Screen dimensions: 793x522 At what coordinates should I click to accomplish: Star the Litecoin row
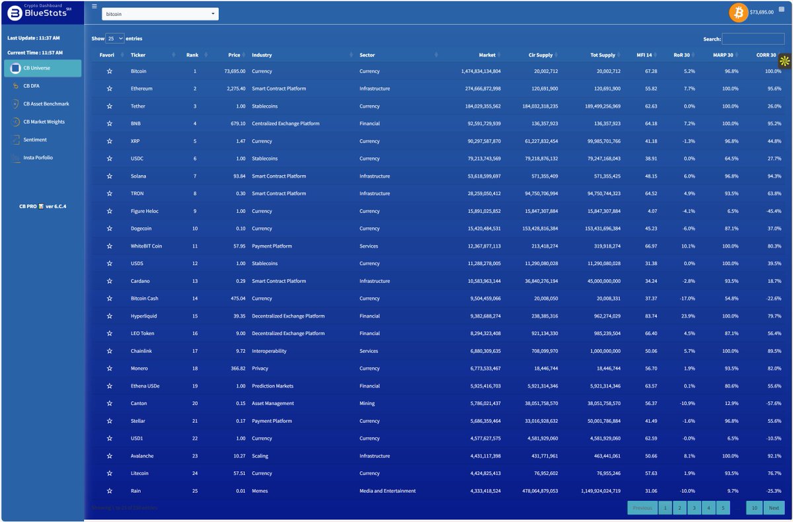pyautogui.click(x=110, y=473)
